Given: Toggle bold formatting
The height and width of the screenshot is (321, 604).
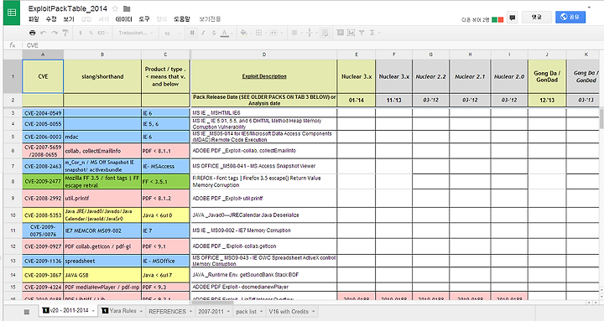Looking at the screenshot, I should coord(192,33).
